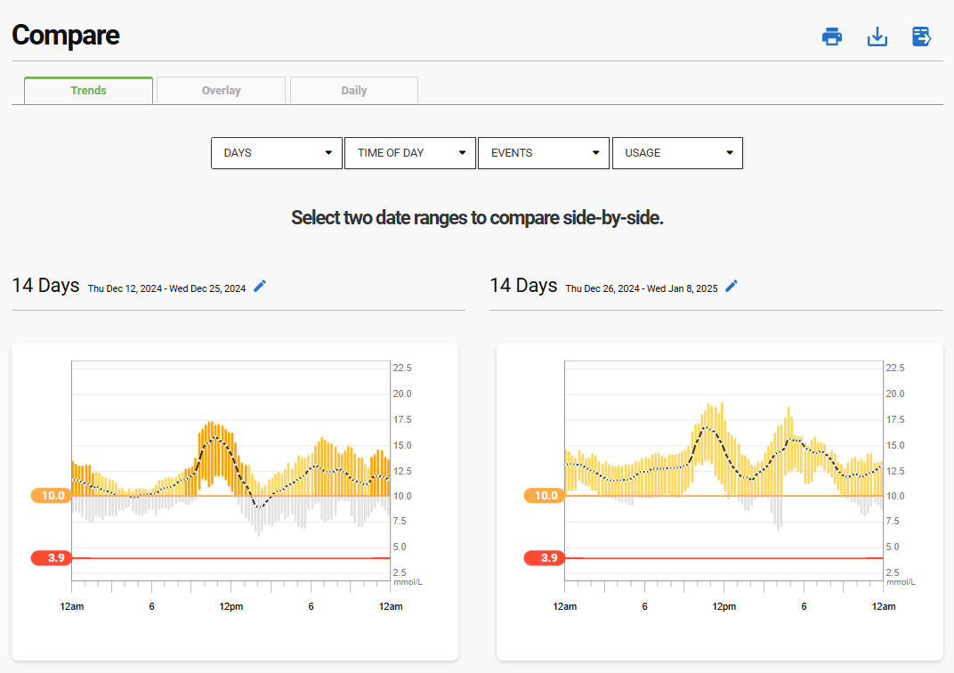Click the 12pm axis label under the right chart

[724, 606]
